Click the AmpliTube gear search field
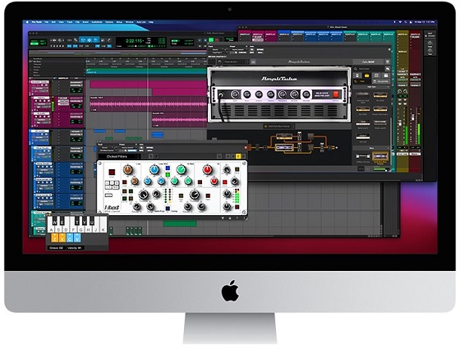This screenshot has height=345, width=460. (x=369, y=69)
